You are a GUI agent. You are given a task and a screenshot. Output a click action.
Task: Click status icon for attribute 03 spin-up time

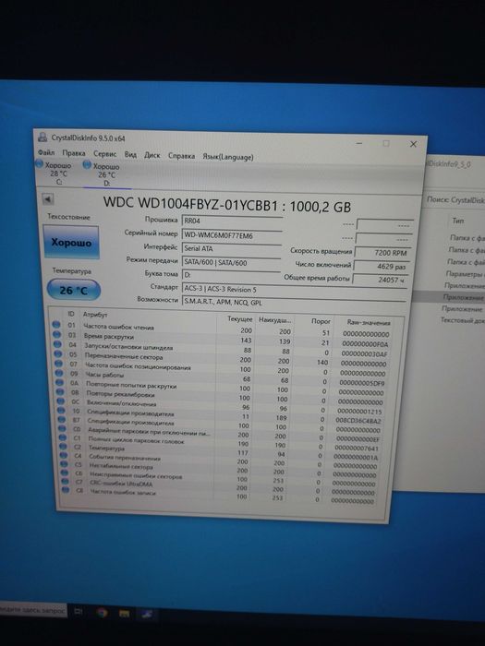pos(57,334)
